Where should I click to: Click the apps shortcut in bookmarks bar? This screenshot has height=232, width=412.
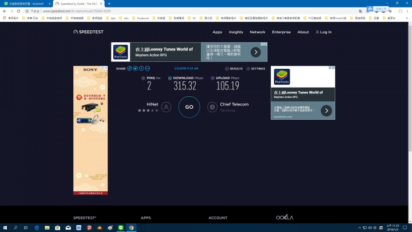point(11,18)
